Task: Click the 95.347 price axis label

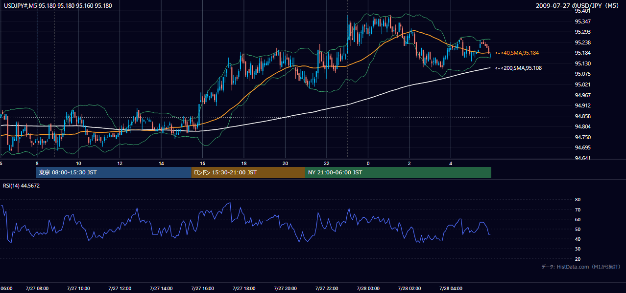Action: coord(583,21)
